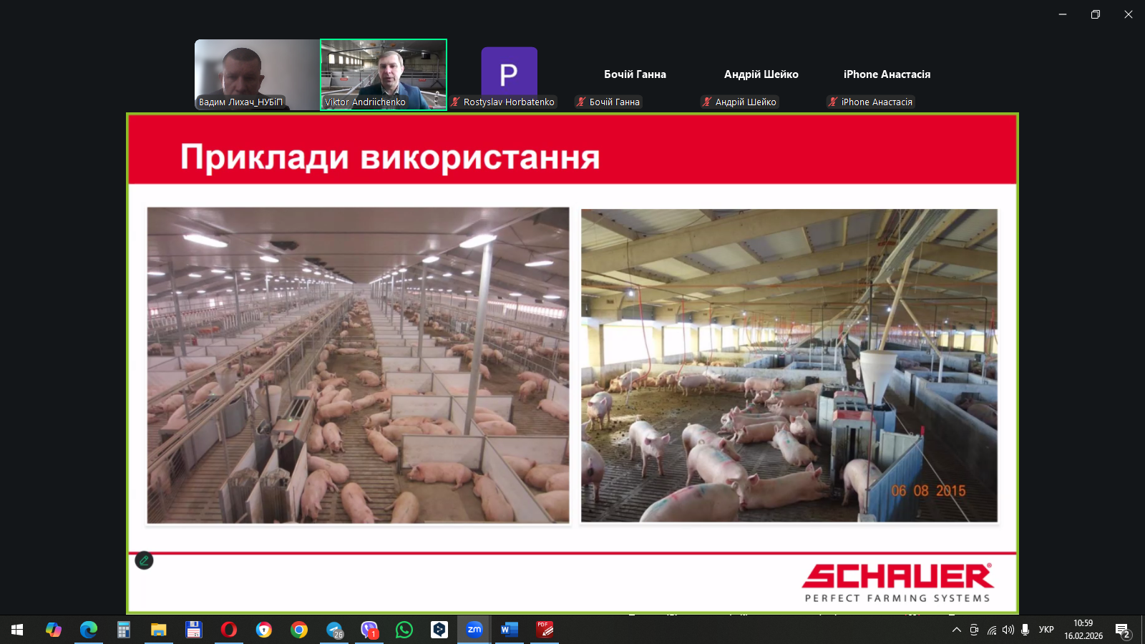The height and width of the screenshot is (644, 1145).
Task: Close the Zoom meeting window
Action: tap(1129, 14)
